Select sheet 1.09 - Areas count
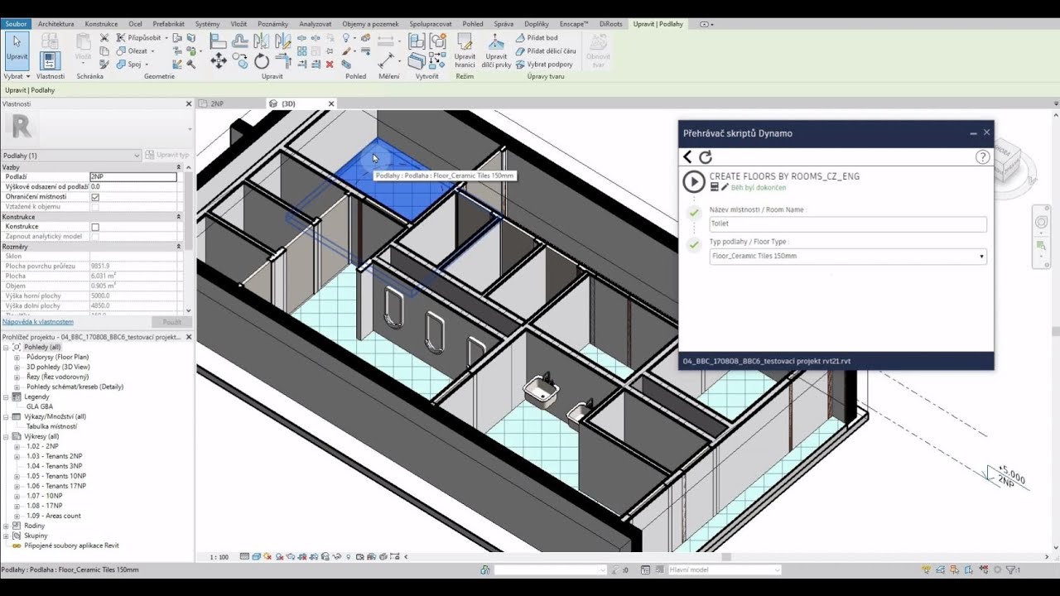1060x596 pixels. tap(53, 516)
